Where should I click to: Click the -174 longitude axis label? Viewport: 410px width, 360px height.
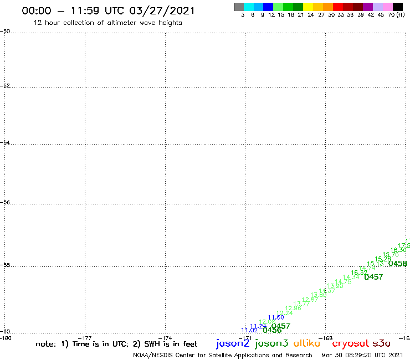point(165,338)
